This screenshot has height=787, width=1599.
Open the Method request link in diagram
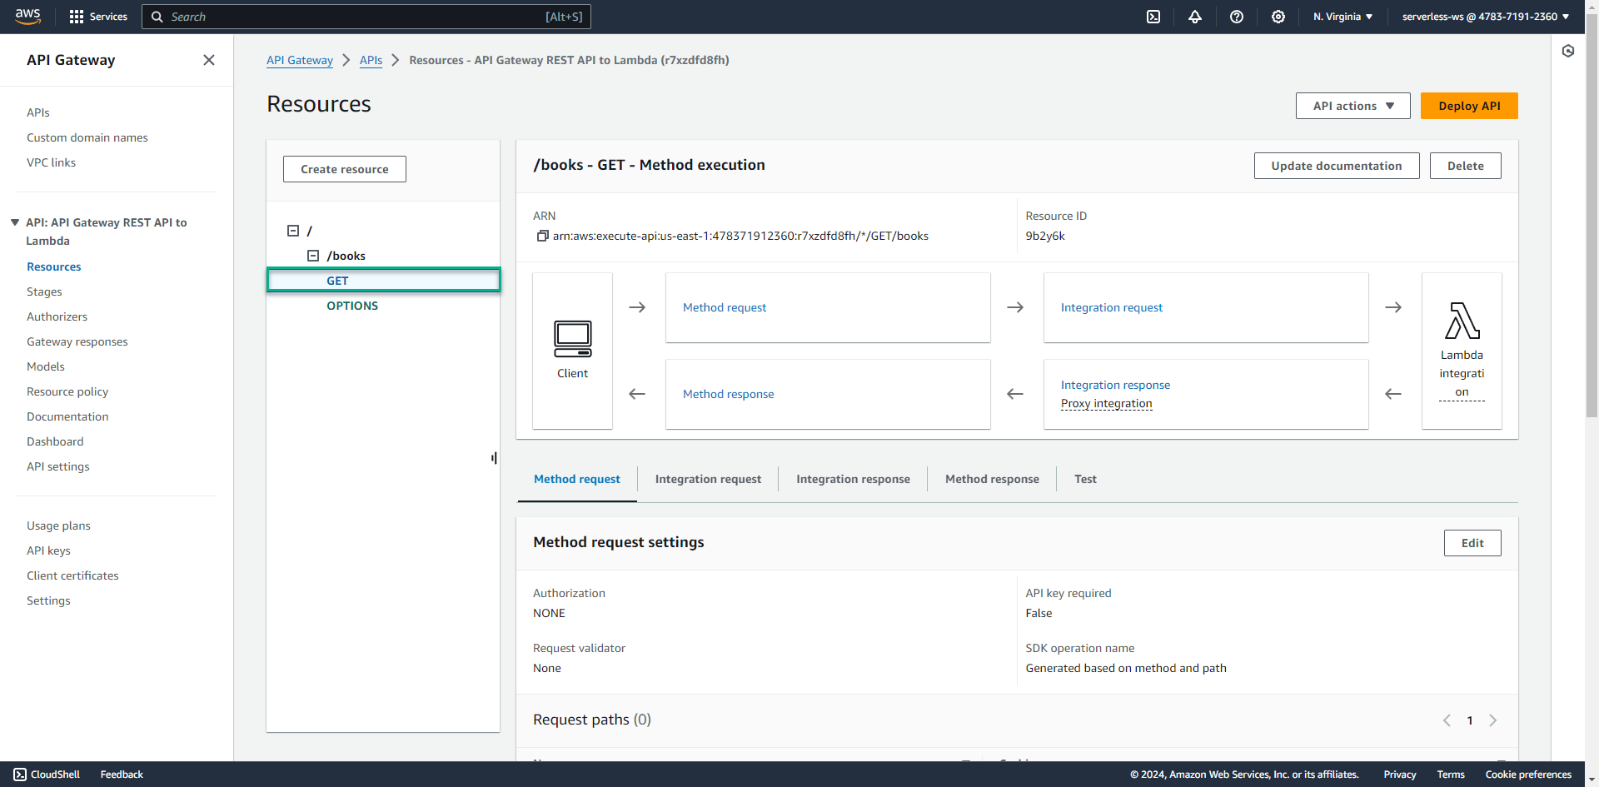[725, 307]
